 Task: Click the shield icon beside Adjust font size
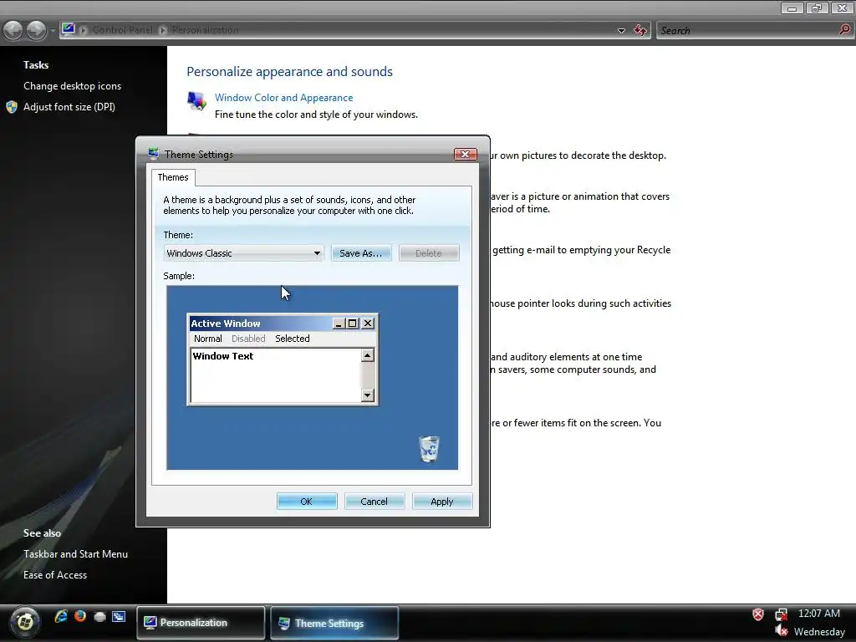[x=12, y=107]
